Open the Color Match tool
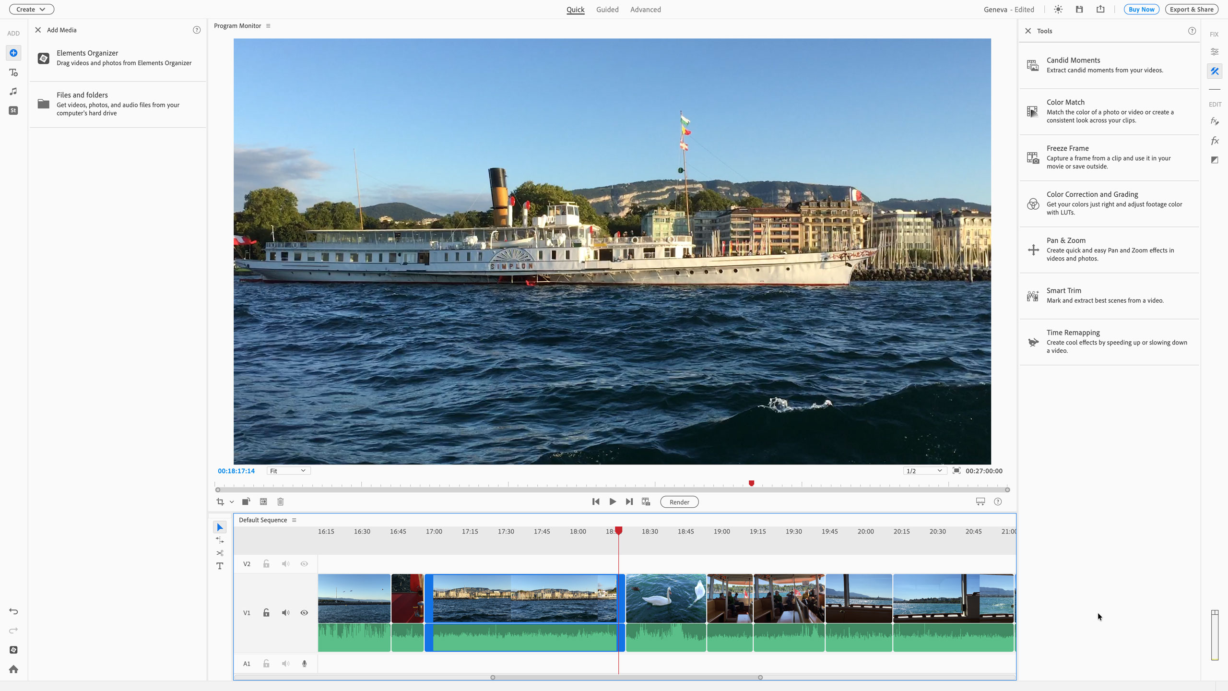 pos(1109,111)
